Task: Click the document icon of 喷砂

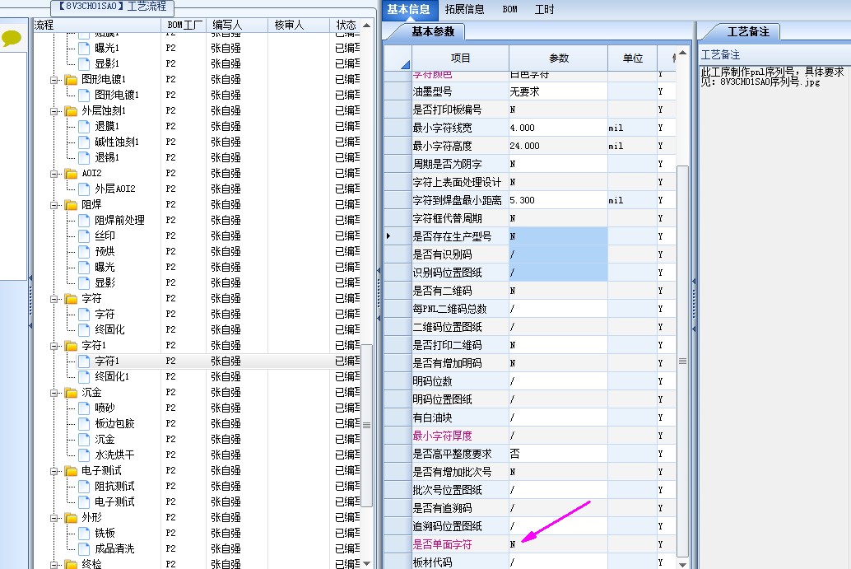Action: tap(84, 408)
